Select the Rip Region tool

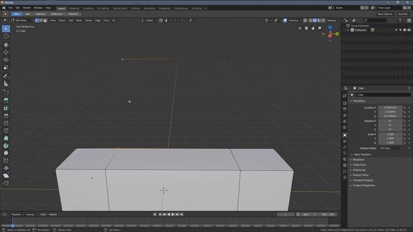[6, 183]
